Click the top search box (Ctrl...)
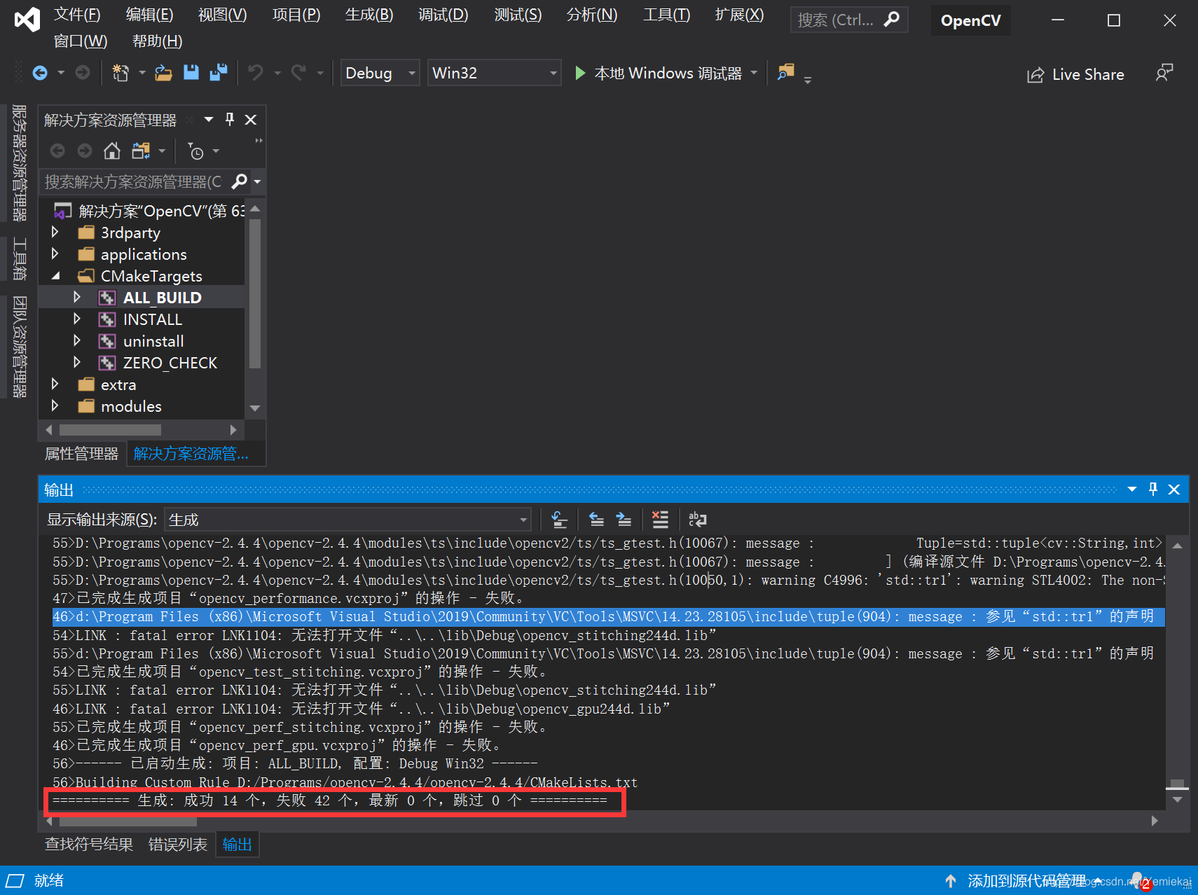The image size is (1198, 895). click(849, 20)
